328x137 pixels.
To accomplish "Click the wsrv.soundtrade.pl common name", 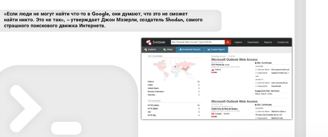I will [279, 83].
